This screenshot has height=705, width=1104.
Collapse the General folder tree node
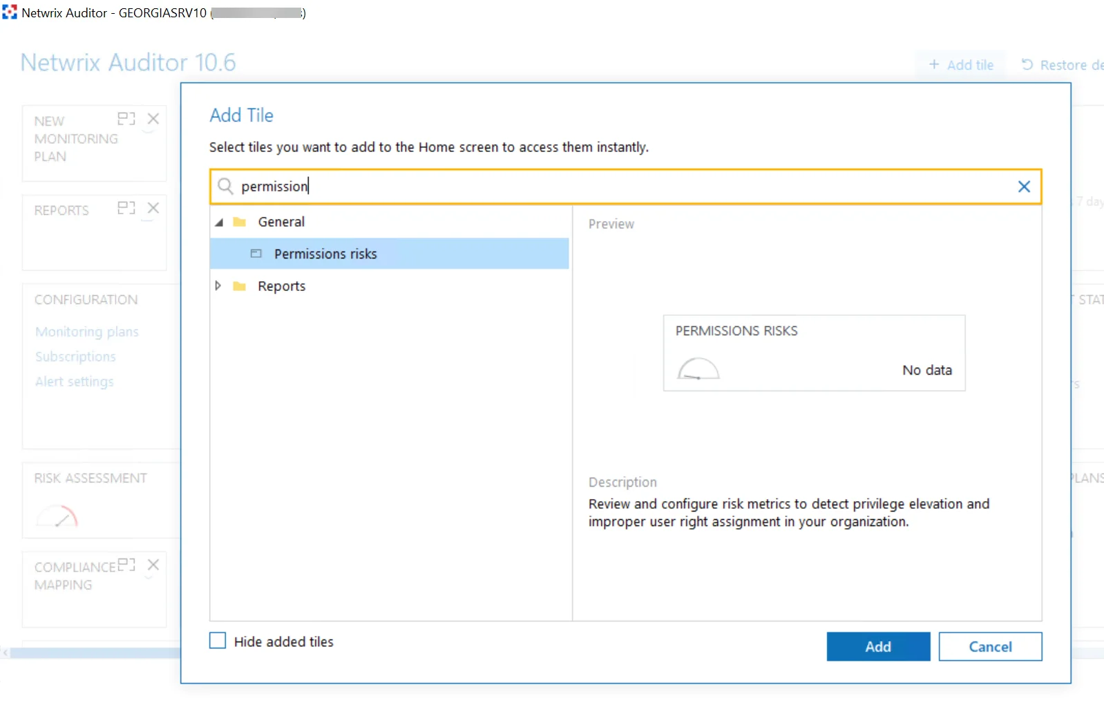click(219, 222)
